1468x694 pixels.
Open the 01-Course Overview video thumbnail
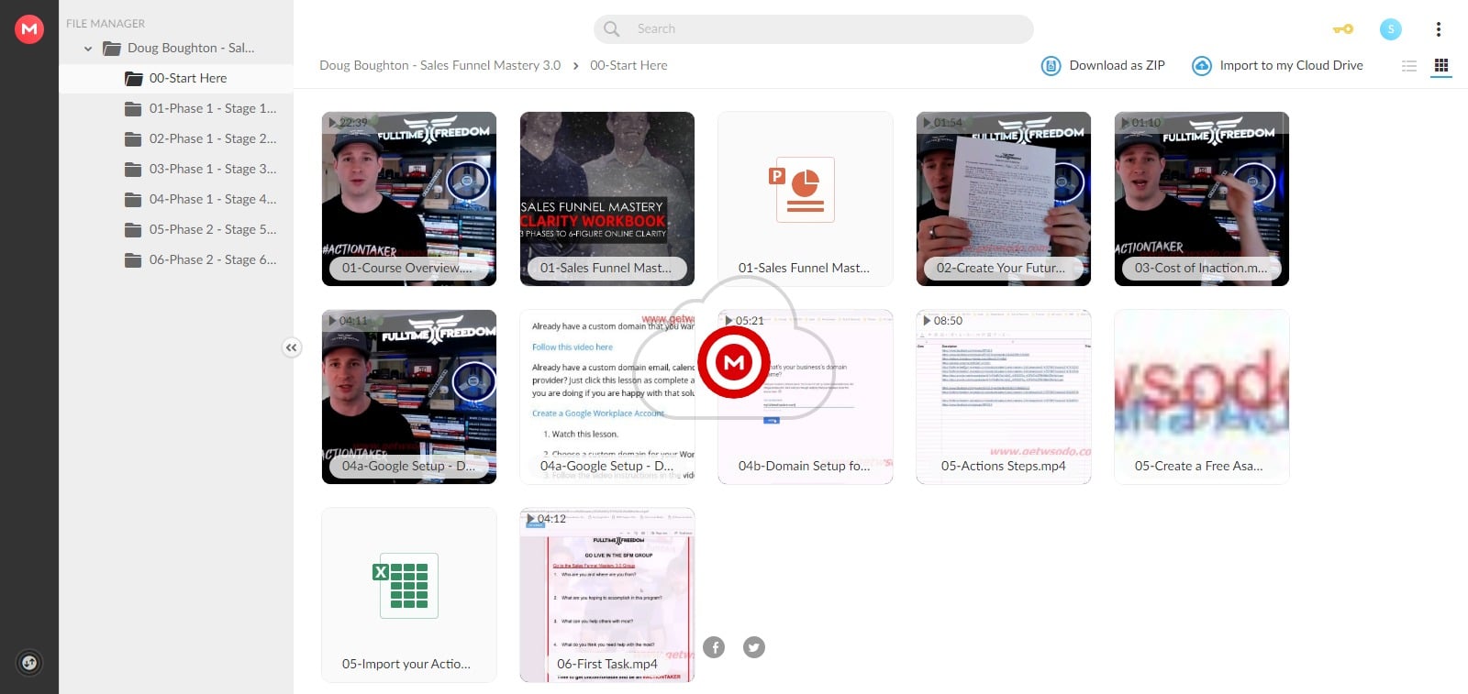pyautogui.click(x=409, y=199)
